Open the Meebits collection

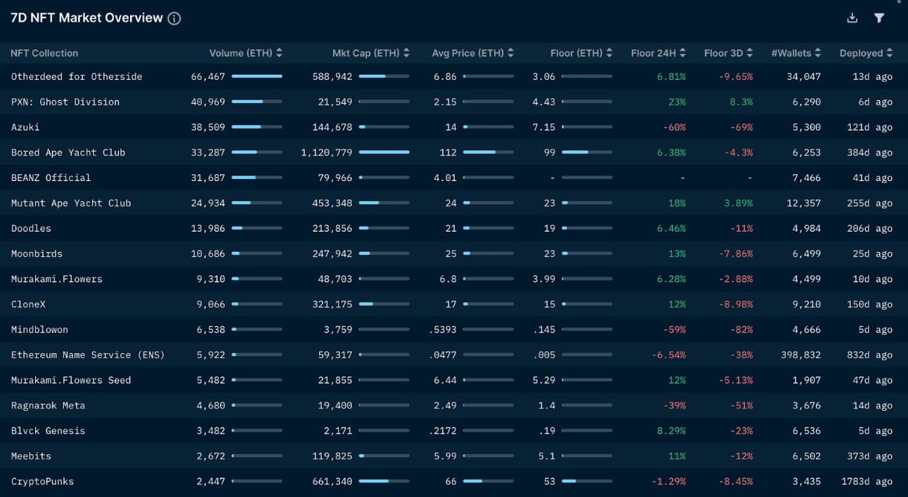click(x=31, y=456)
